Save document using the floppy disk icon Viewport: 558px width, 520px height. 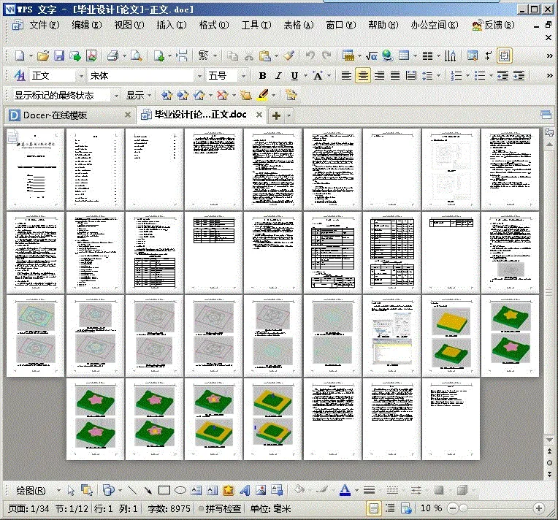pos(59,56)
